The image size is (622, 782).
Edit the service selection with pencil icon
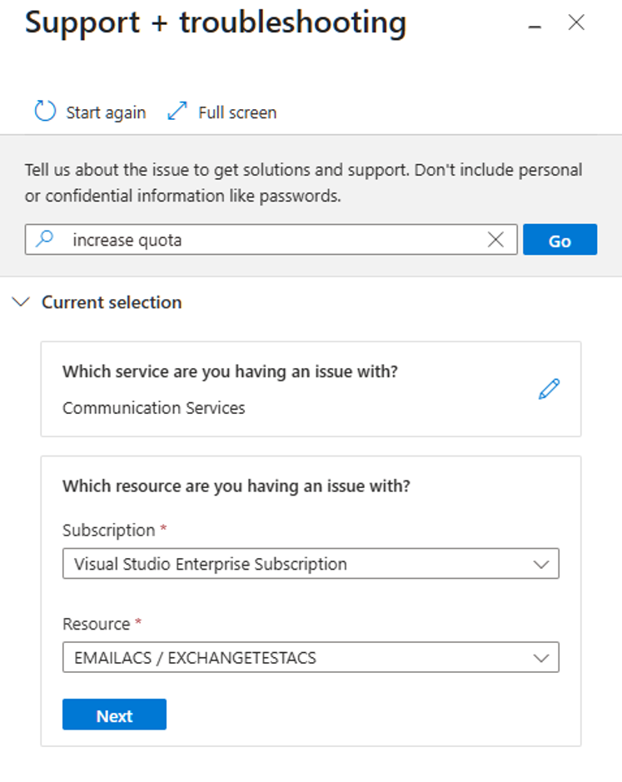click(549, 389)
